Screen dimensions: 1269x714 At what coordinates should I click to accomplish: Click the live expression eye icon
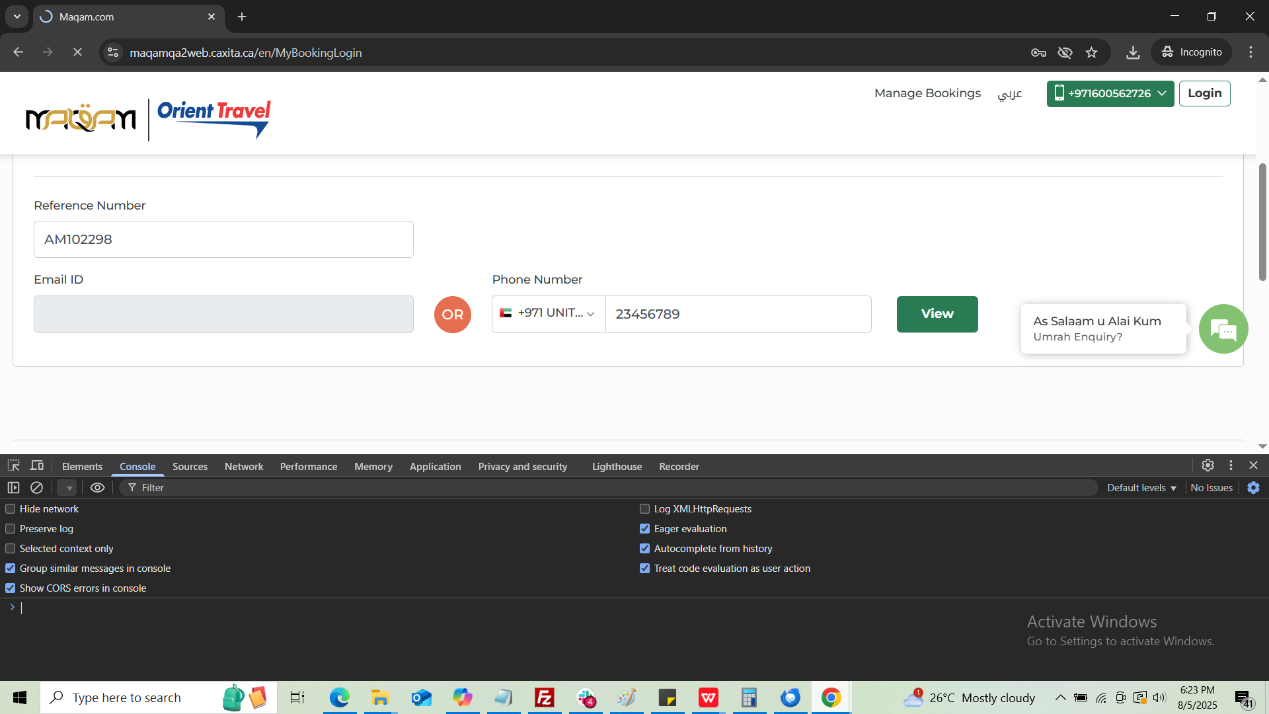click(x=97, y=488)
